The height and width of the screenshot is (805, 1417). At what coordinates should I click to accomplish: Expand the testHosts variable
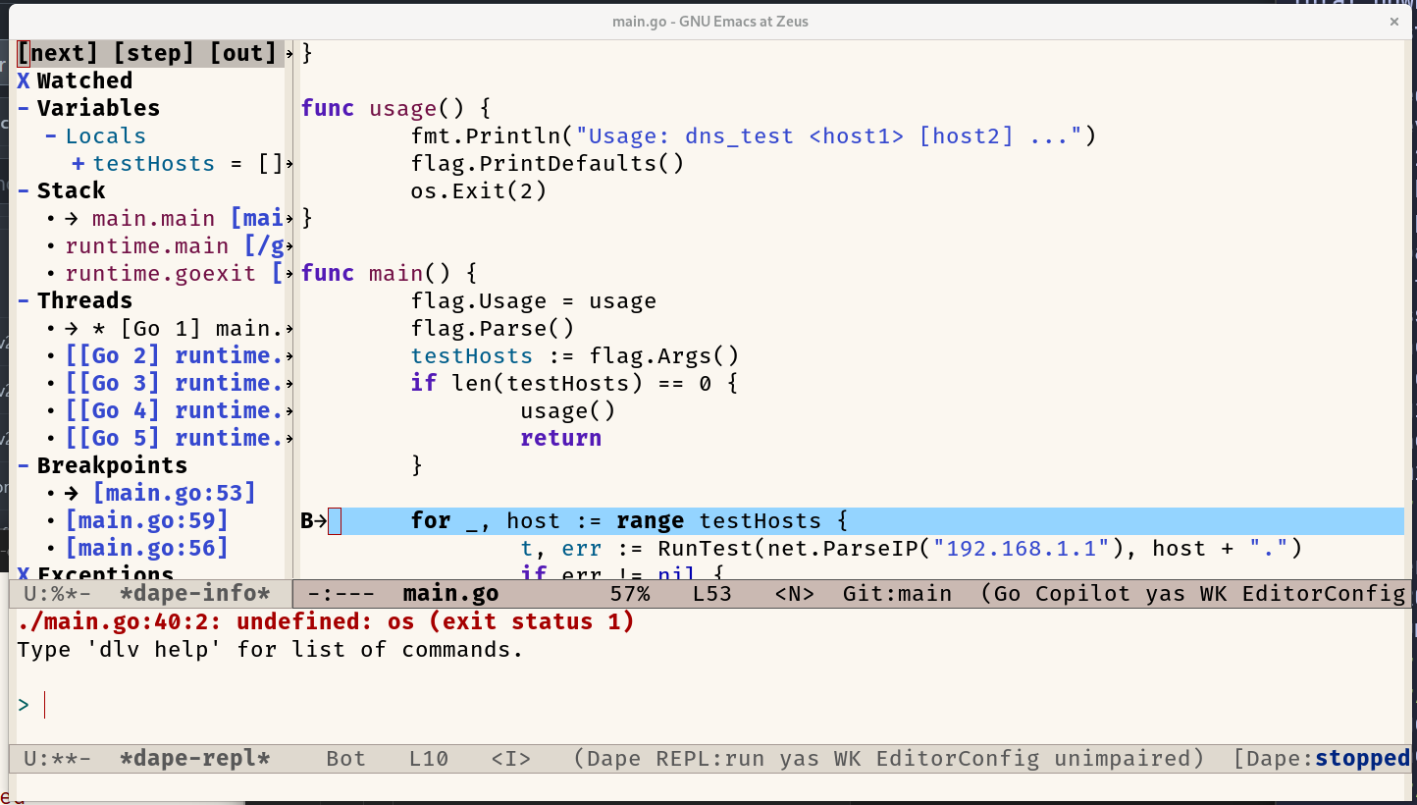[x=79, y=163]
